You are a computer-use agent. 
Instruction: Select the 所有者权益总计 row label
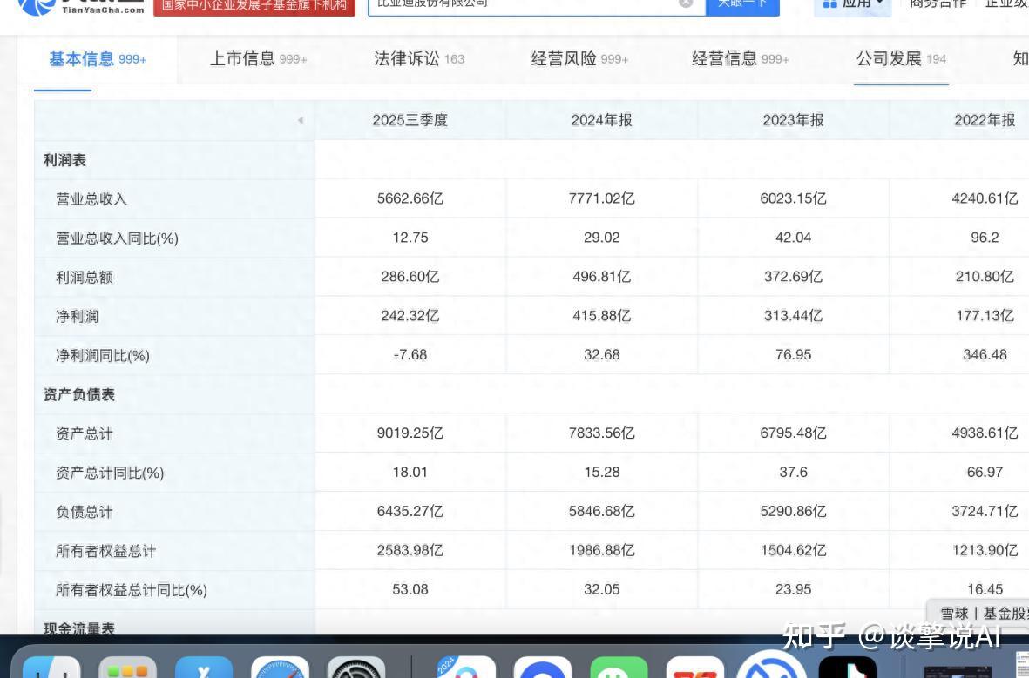(105, 551)
